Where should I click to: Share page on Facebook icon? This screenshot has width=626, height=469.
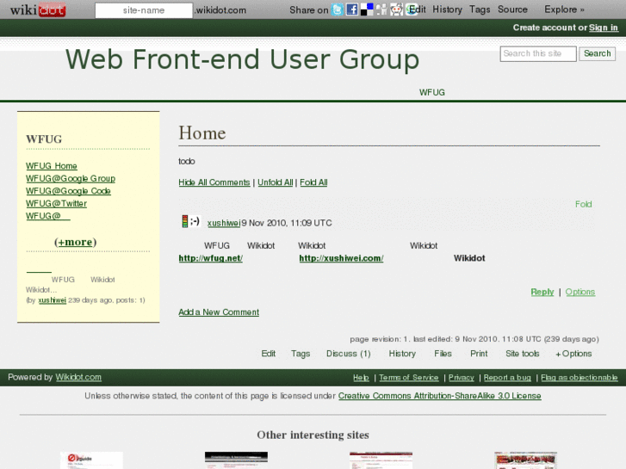(x=351, y=9)
